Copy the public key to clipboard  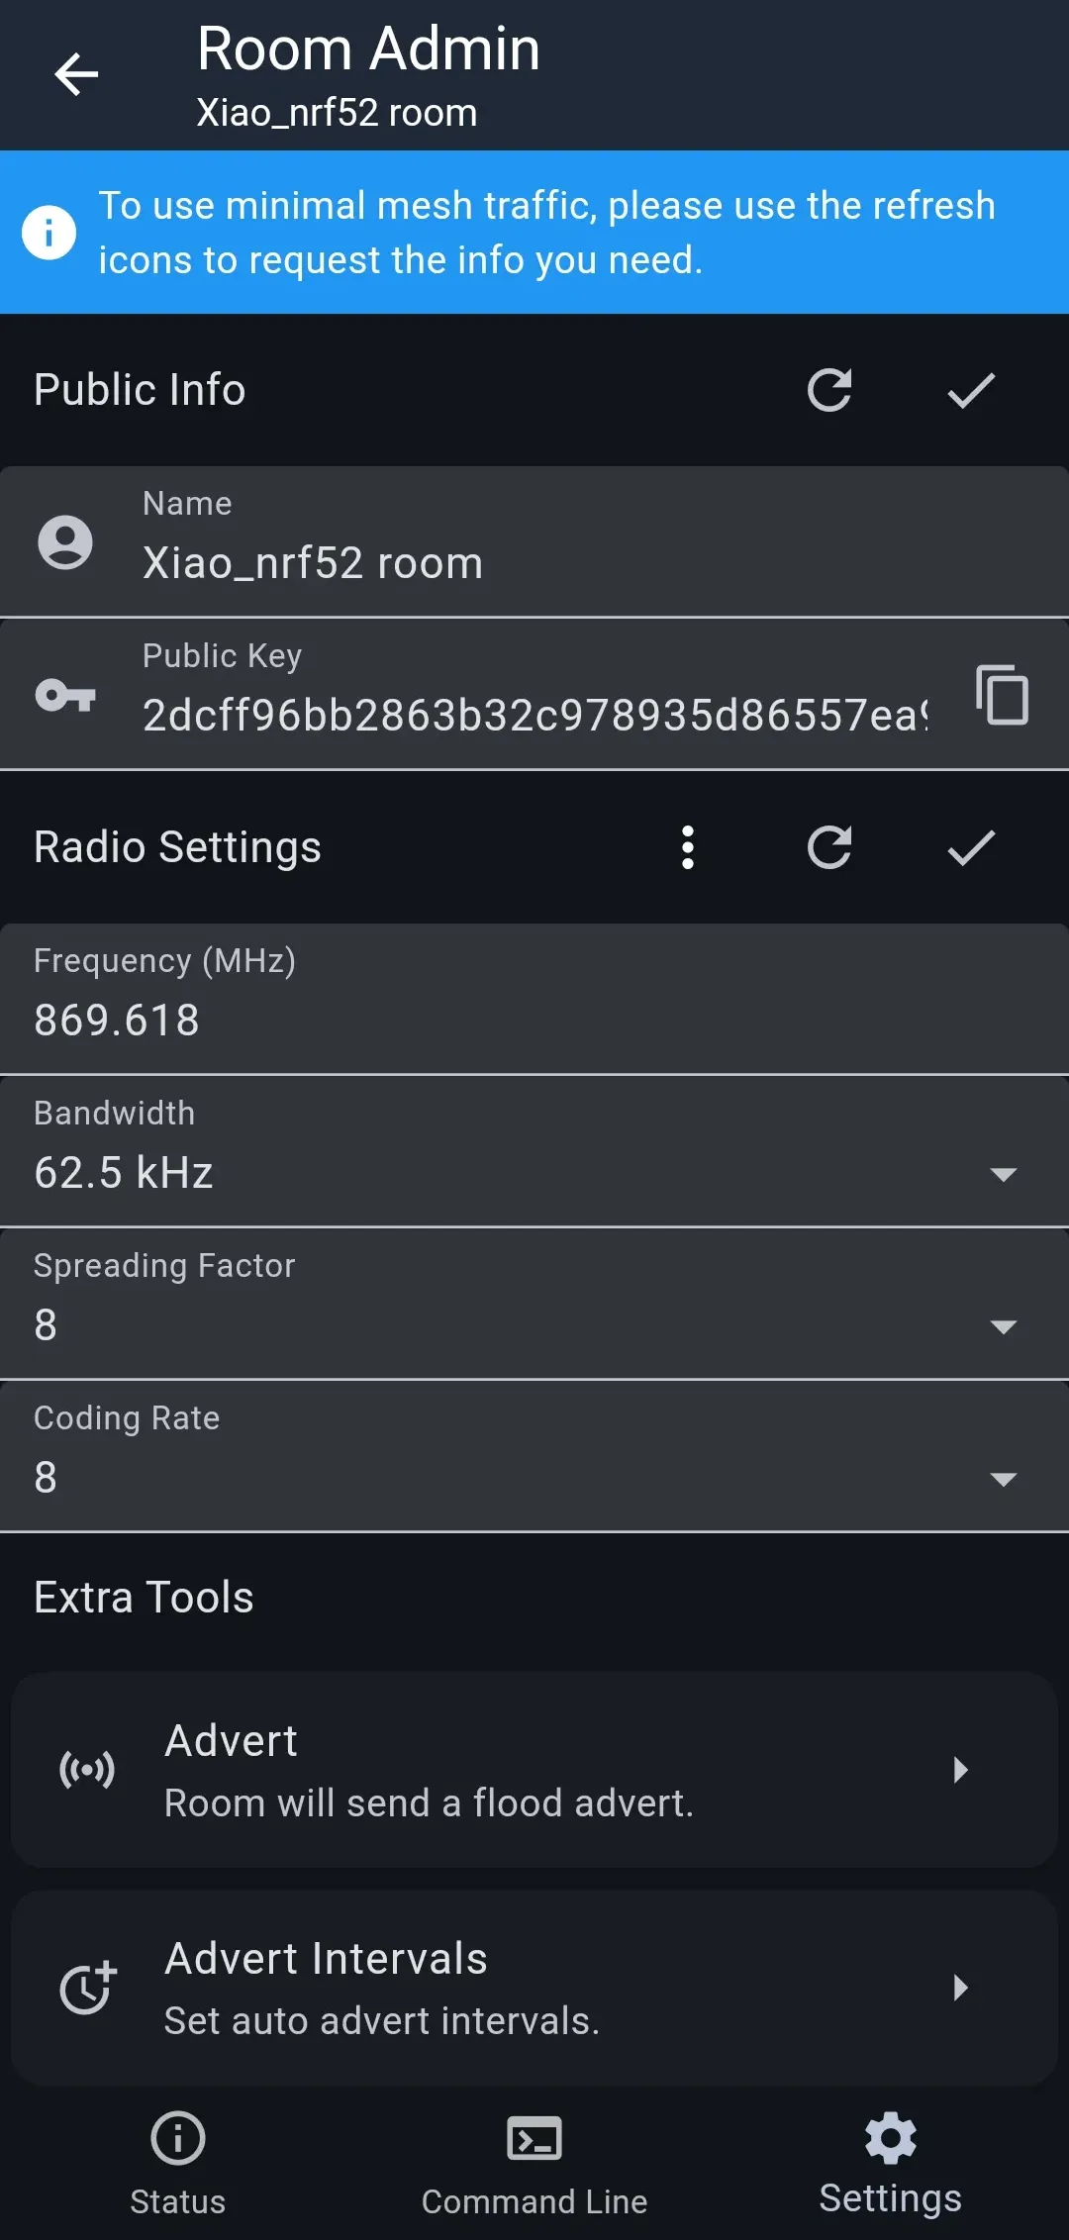coord(1002,695)
